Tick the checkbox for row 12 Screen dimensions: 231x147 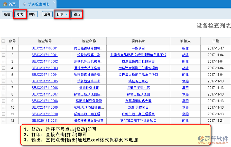[x=3, y=120]
